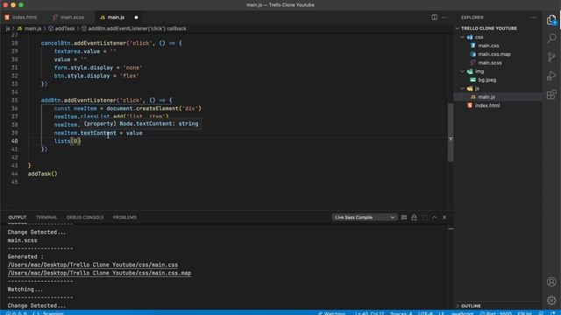
Task: Open the generated main.css.map path link
Action: coord(99,273)
